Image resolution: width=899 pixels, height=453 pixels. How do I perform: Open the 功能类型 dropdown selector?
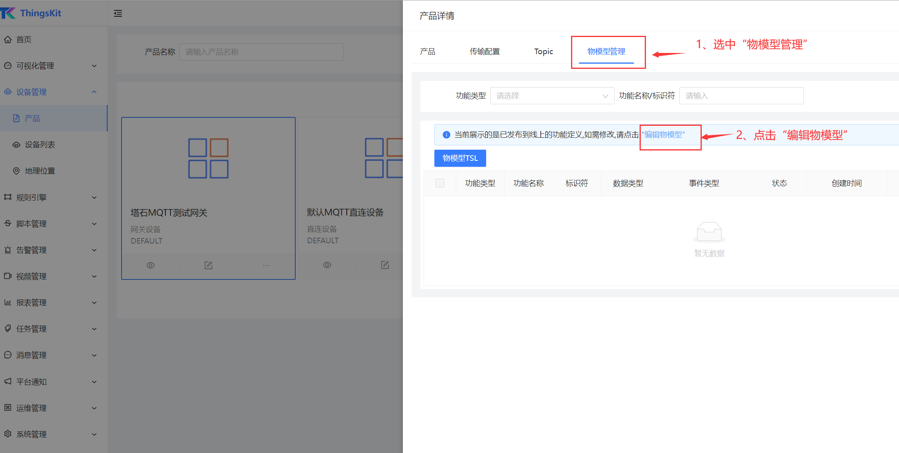click(552, 96)
